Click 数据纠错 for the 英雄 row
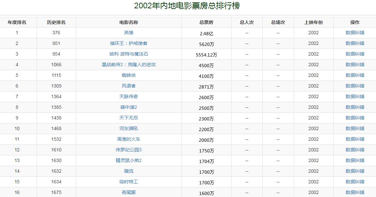Screen dimensions: 376x197 point(355,33)
